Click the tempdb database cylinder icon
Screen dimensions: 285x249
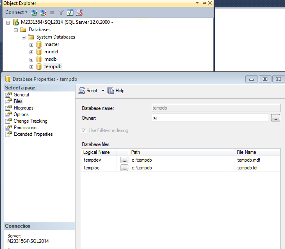point(39,66)
